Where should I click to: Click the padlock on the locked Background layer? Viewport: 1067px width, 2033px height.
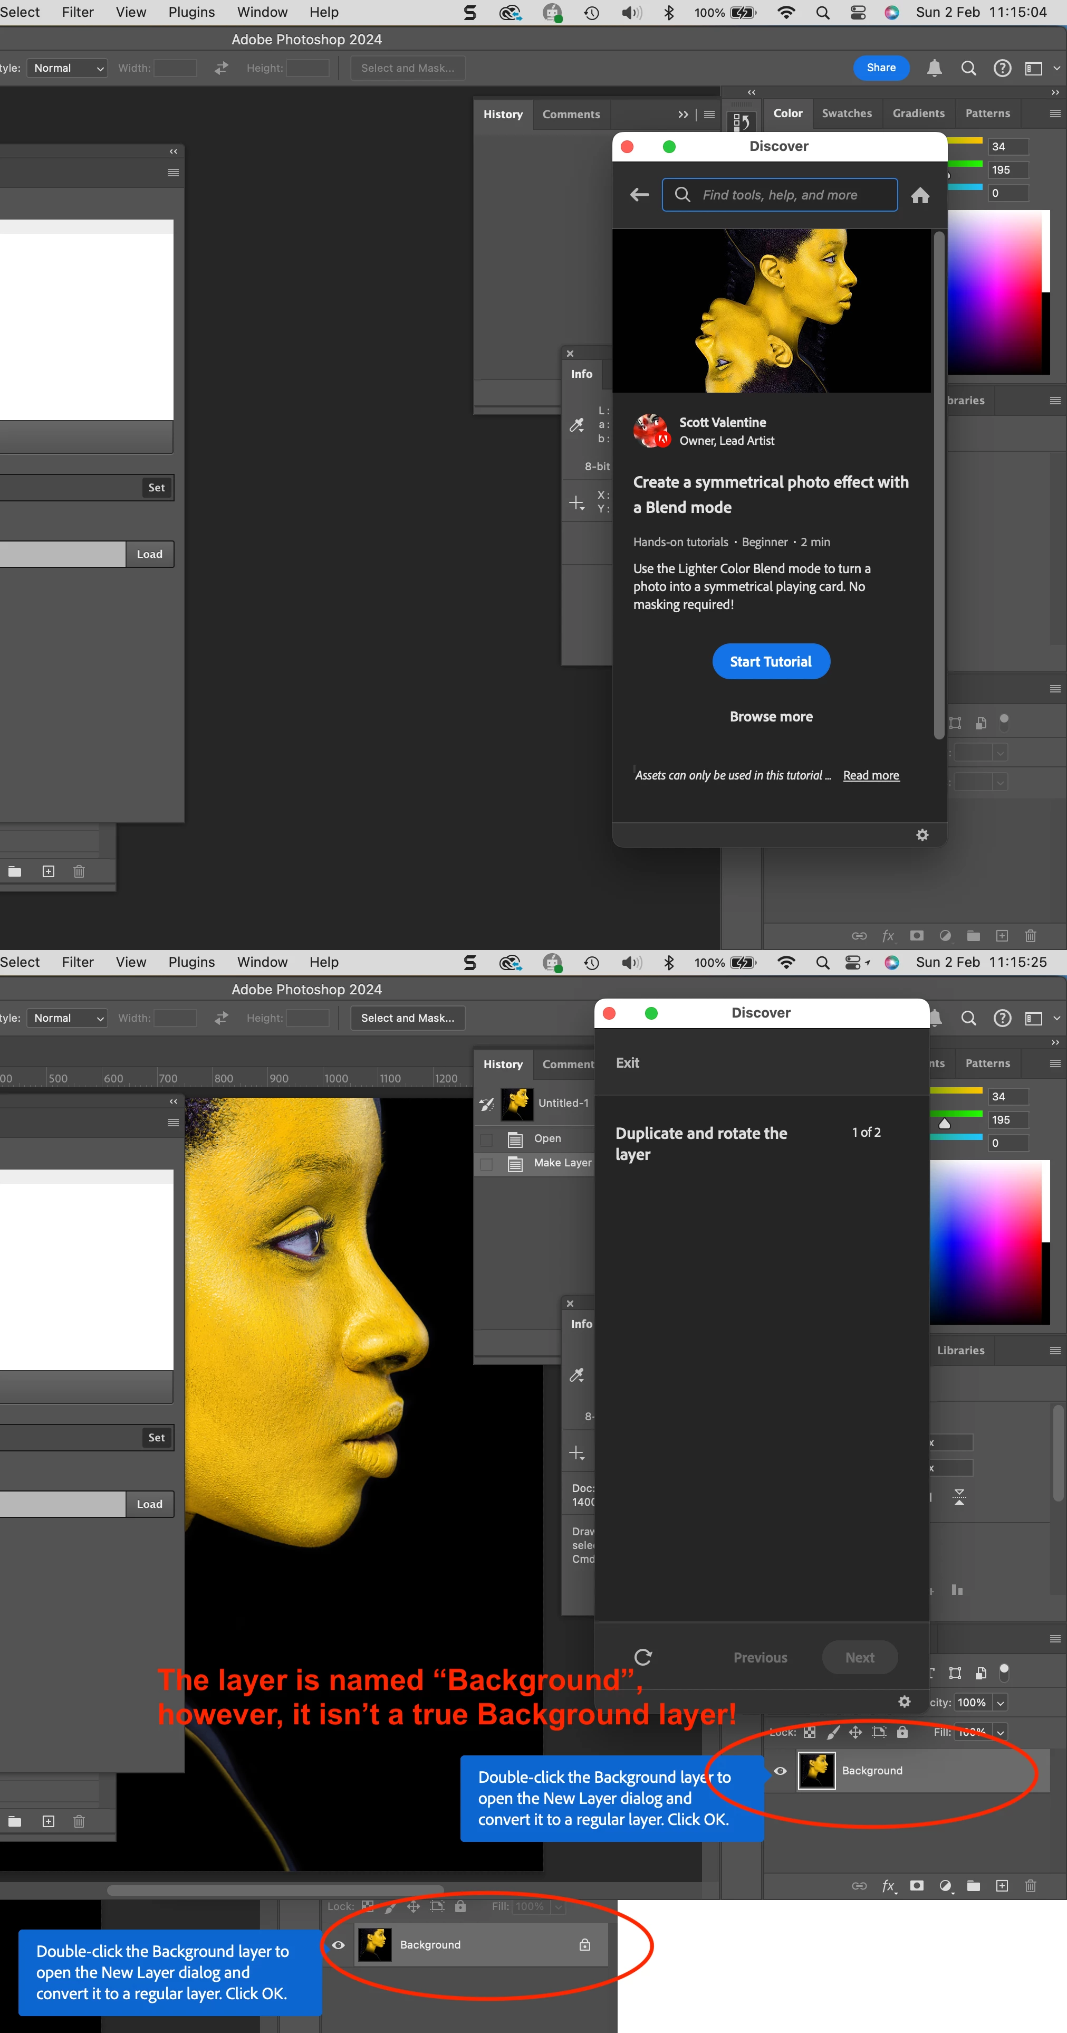point(584,1945)
